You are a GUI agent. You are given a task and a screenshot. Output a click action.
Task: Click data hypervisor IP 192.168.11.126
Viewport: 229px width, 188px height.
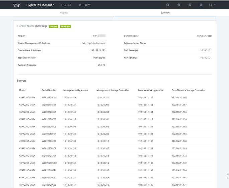(x=146, y=134)
